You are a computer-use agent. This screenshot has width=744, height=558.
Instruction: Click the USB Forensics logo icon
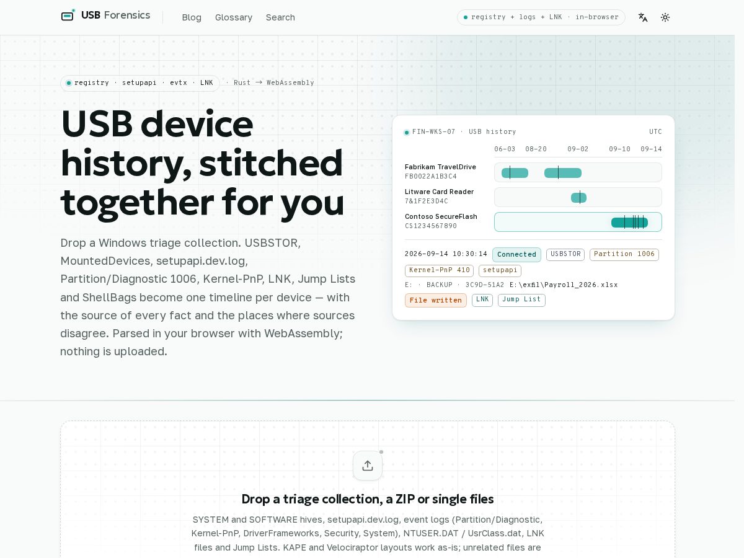click(x=68, y=15)
